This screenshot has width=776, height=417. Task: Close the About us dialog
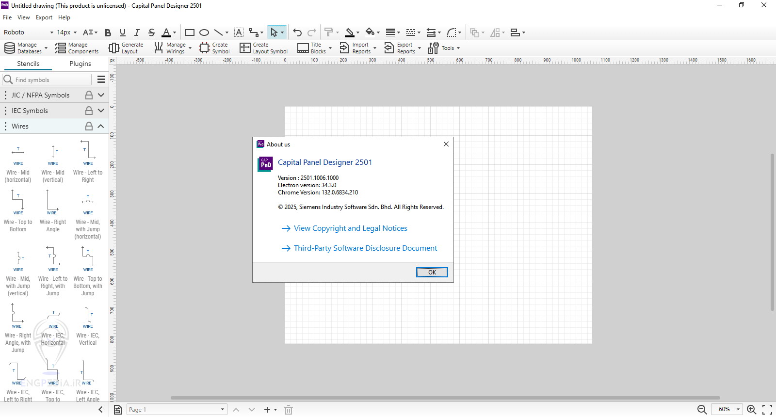click(446, 144)
